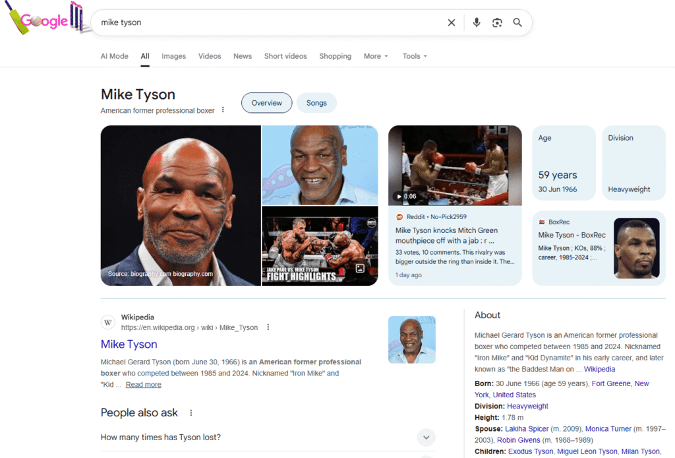Open options menu beside 'American former professional boxer'
The height and width of the screenshot is (458, 675).
click(222, 110)
